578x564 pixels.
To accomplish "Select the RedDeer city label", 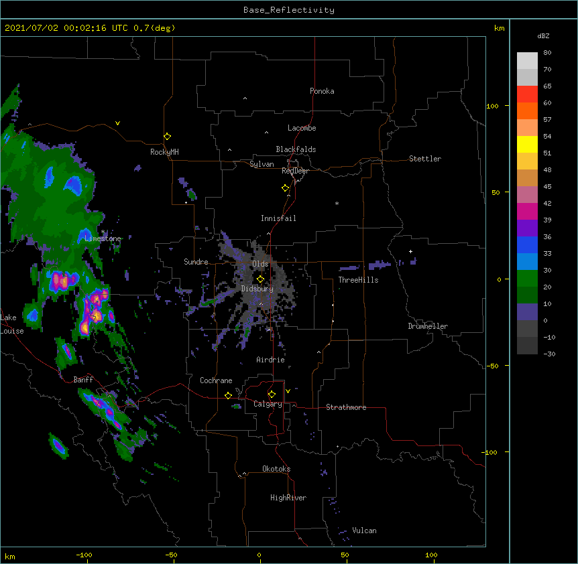I will tap(295, 171).
